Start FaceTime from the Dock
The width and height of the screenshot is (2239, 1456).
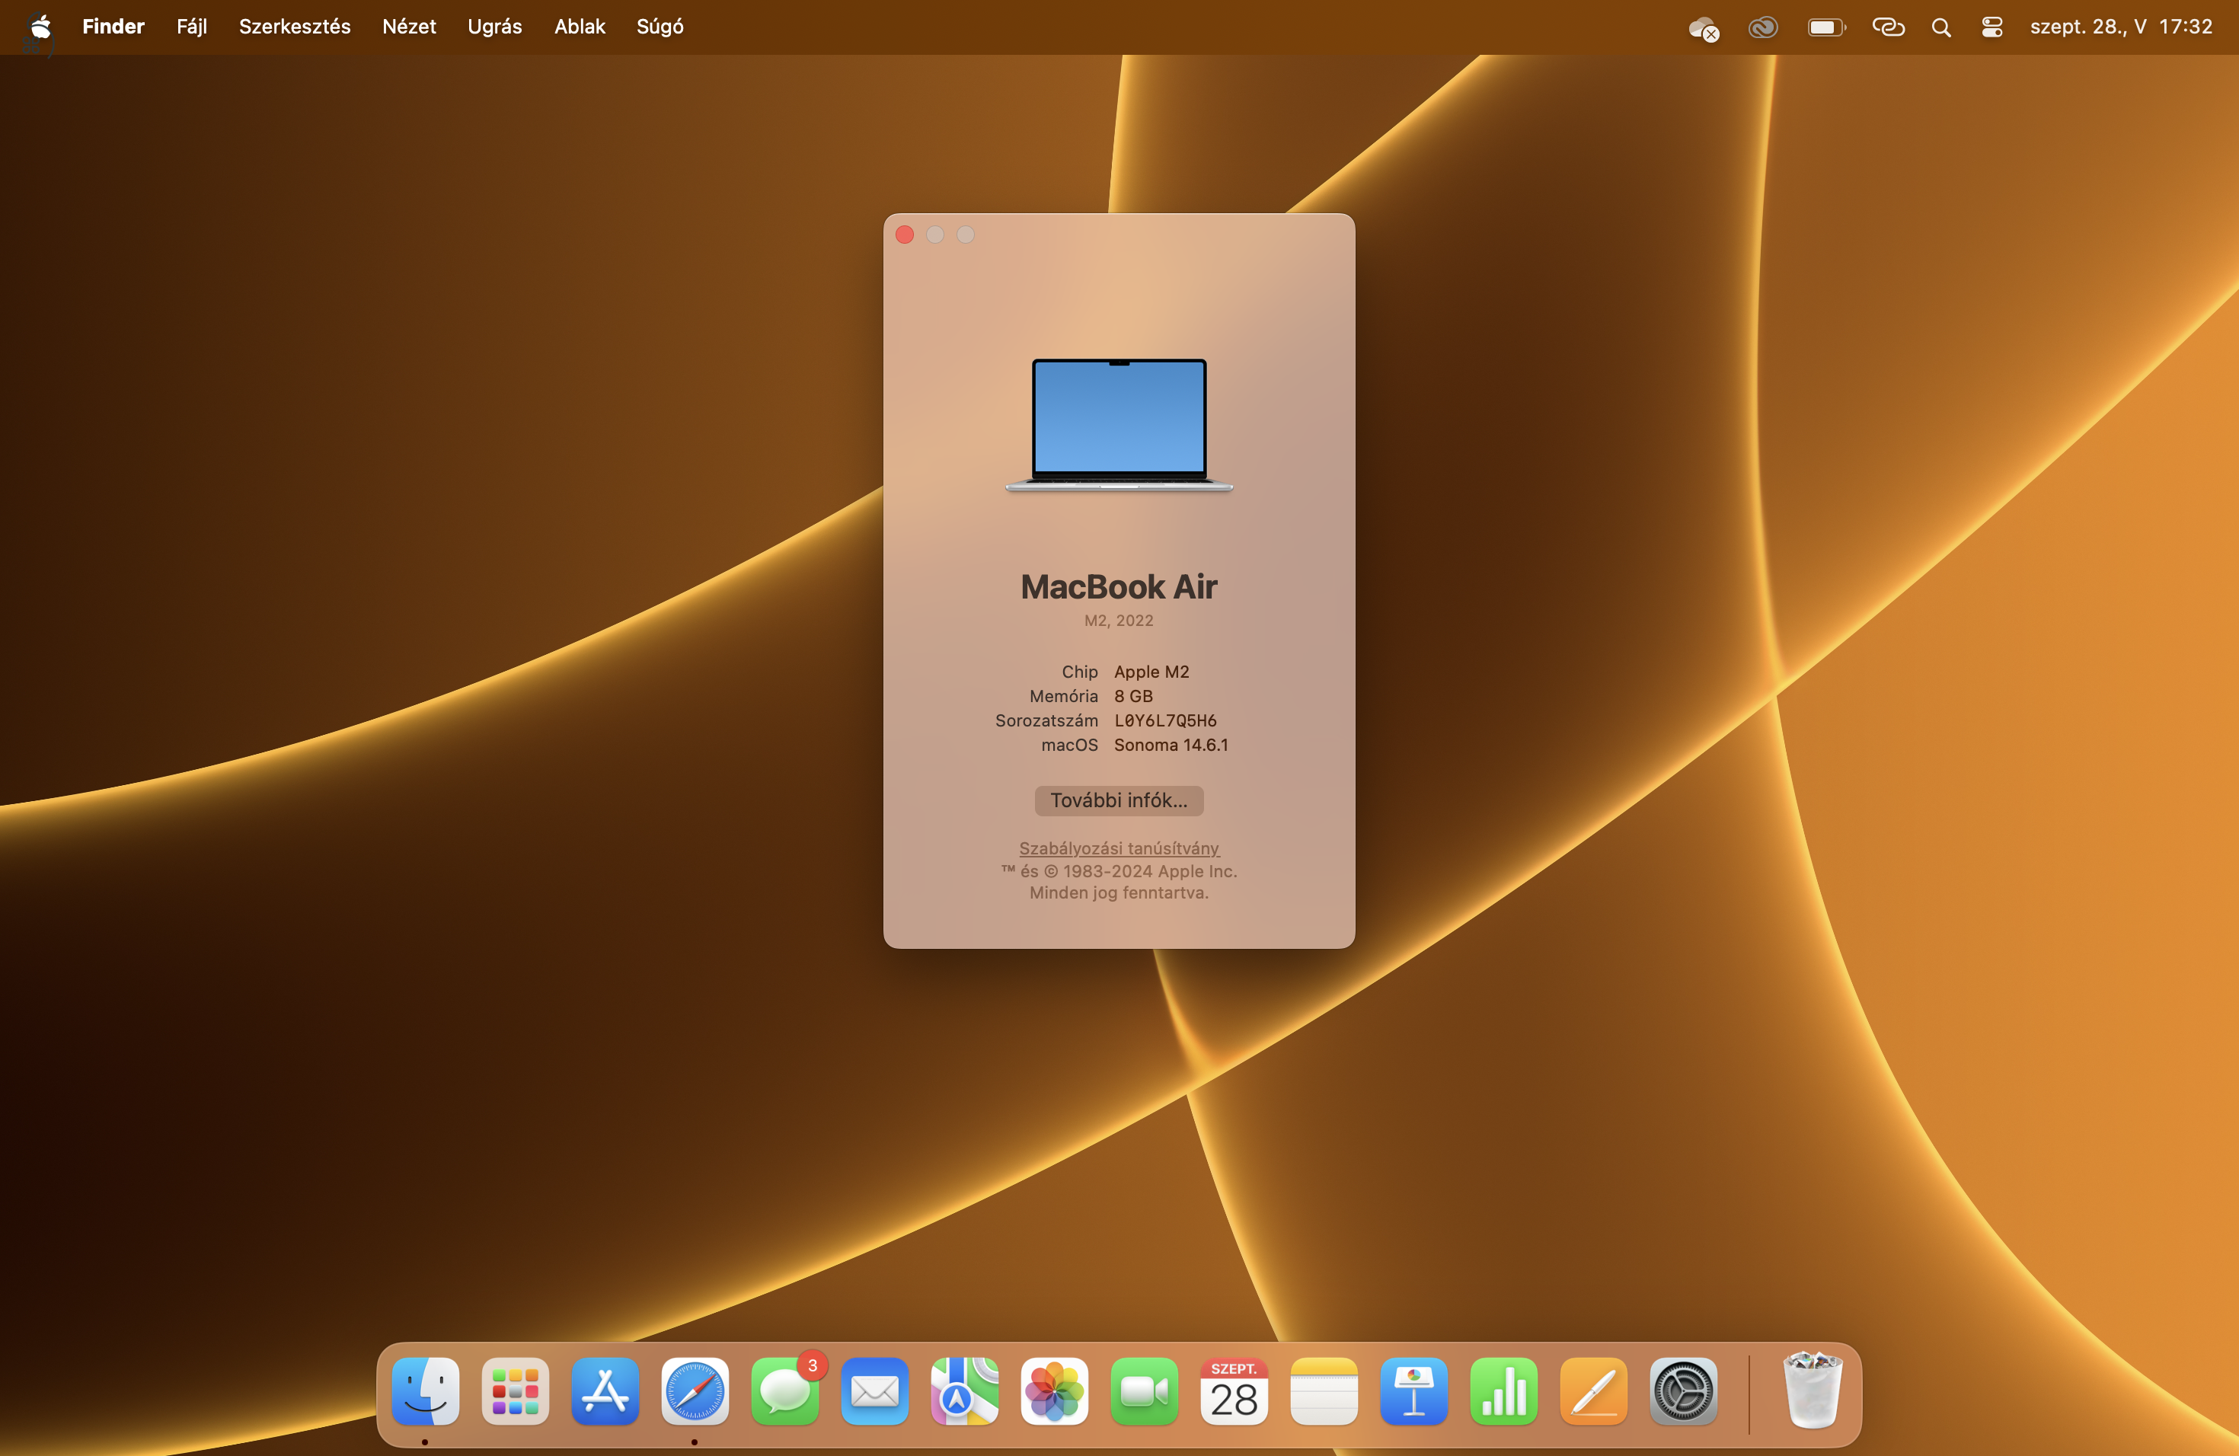1144,1391
